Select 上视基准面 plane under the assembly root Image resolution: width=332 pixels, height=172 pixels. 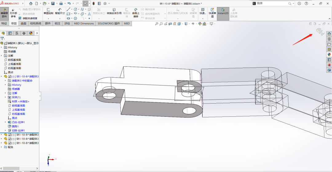point(14,64)
